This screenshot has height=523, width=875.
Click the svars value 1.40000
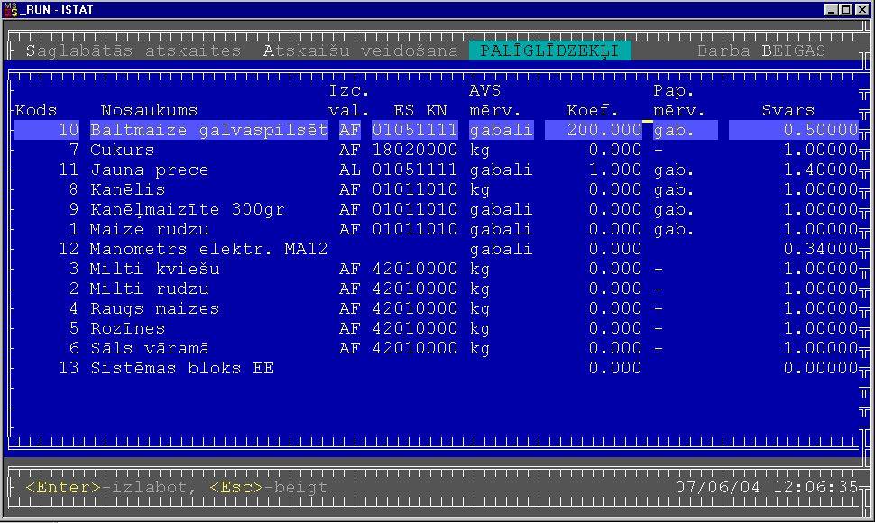point(820,170)
